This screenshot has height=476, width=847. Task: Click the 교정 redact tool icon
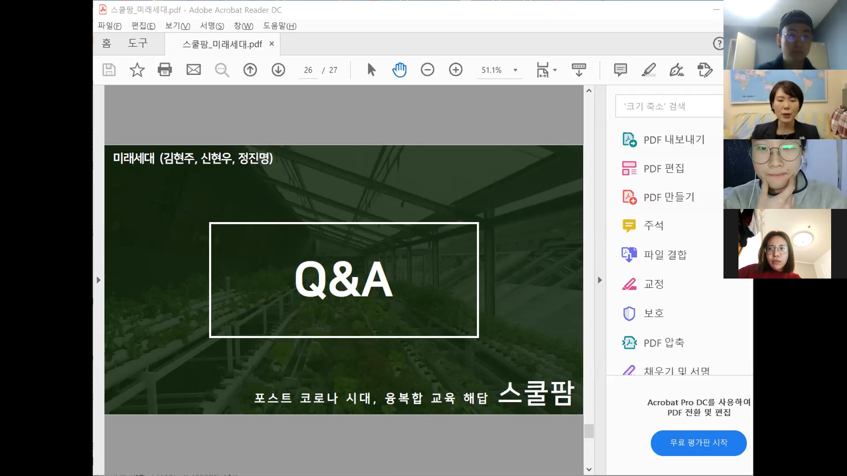(x=629, y=284)
